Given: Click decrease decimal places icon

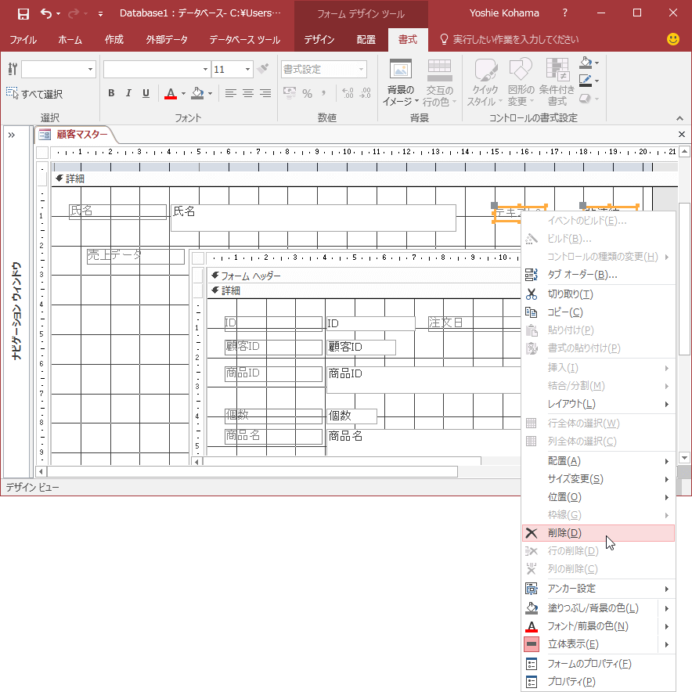Looking at the screenshot, I should [x=366, y=93].
